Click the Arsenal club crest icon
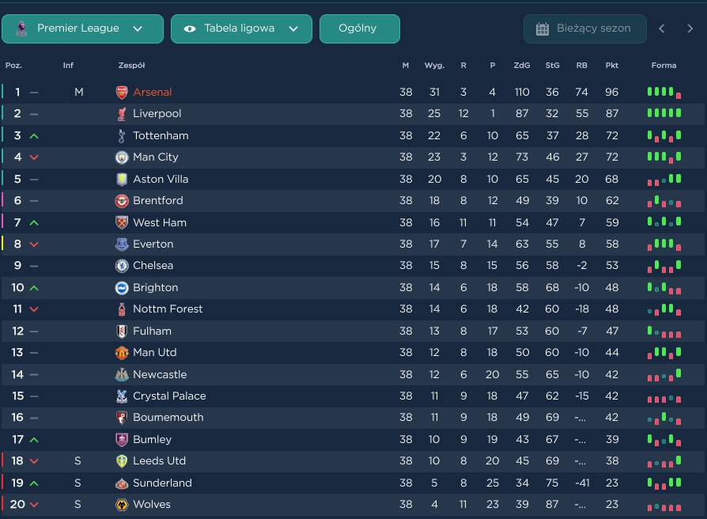707x519 pixels. [122, 93]
